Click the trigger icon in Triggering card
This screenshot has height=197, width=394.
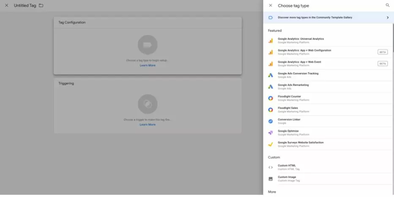point(148,104)
